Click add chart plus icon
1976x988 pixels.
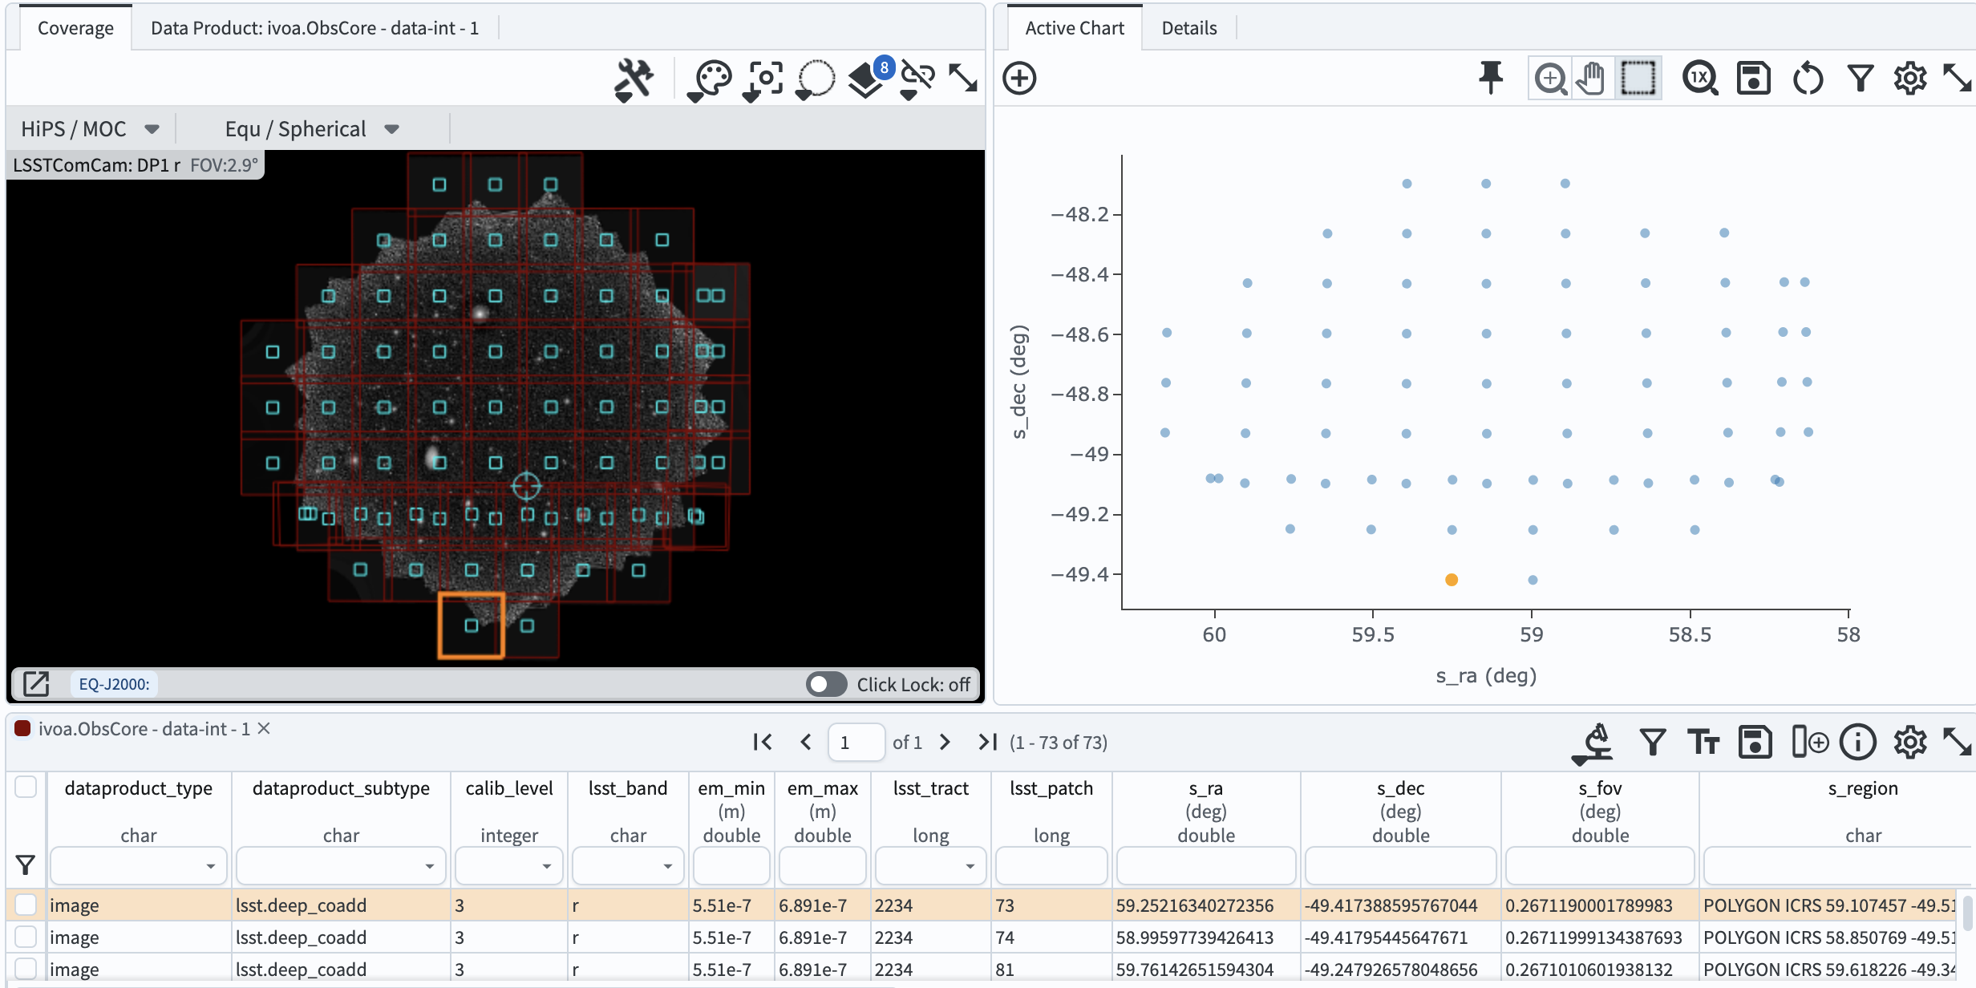pos(1019,79)
